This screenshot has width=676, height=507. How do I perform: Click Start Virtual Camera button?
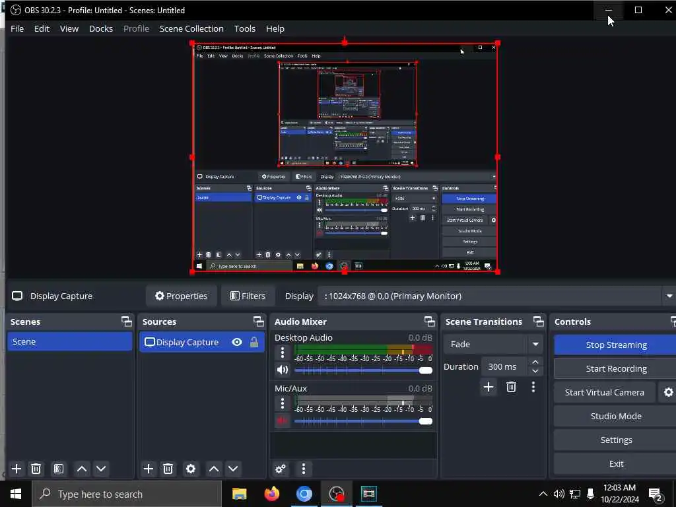pyautogui.click(x=605, y=392)
